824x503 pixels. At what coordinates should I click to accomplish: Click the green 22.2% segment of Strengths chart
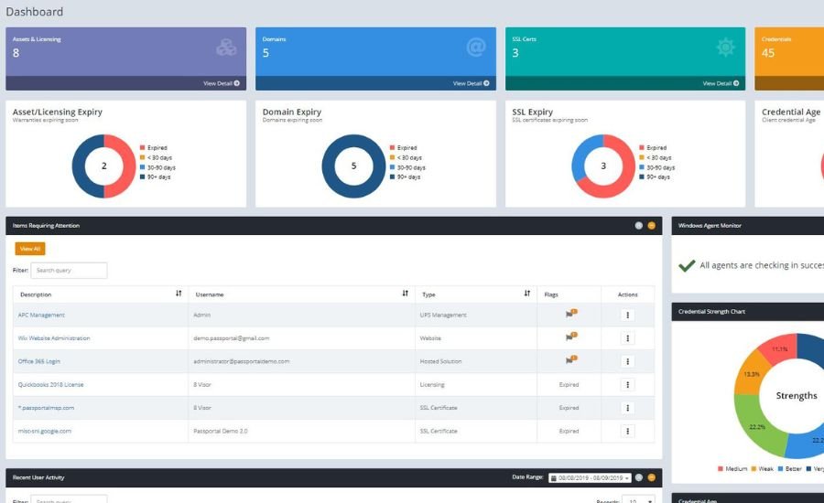click(x=757, y=426)
